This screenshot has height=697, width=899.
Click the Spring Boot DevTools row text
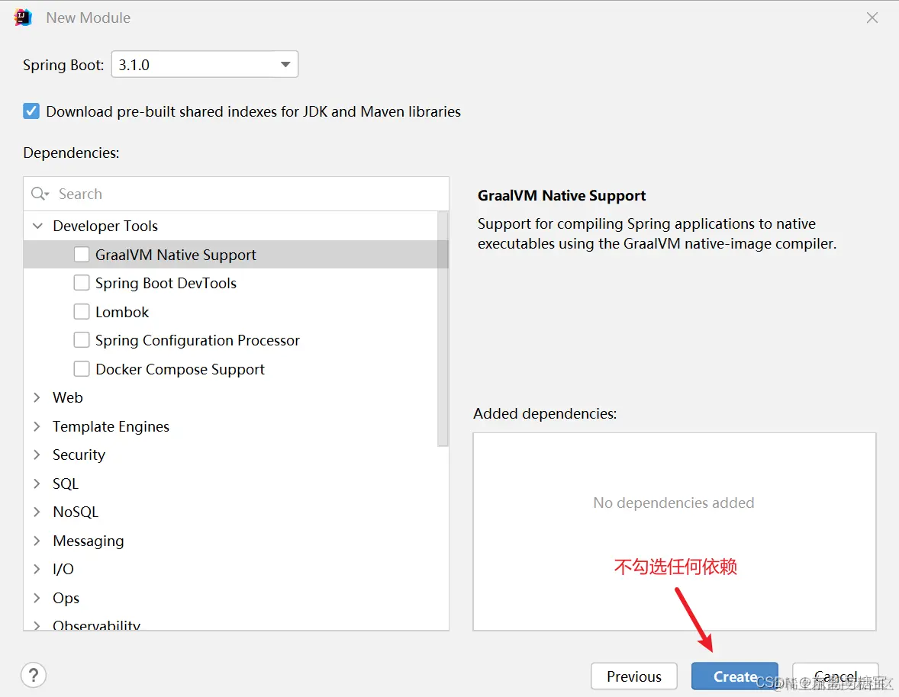[166, 283]
